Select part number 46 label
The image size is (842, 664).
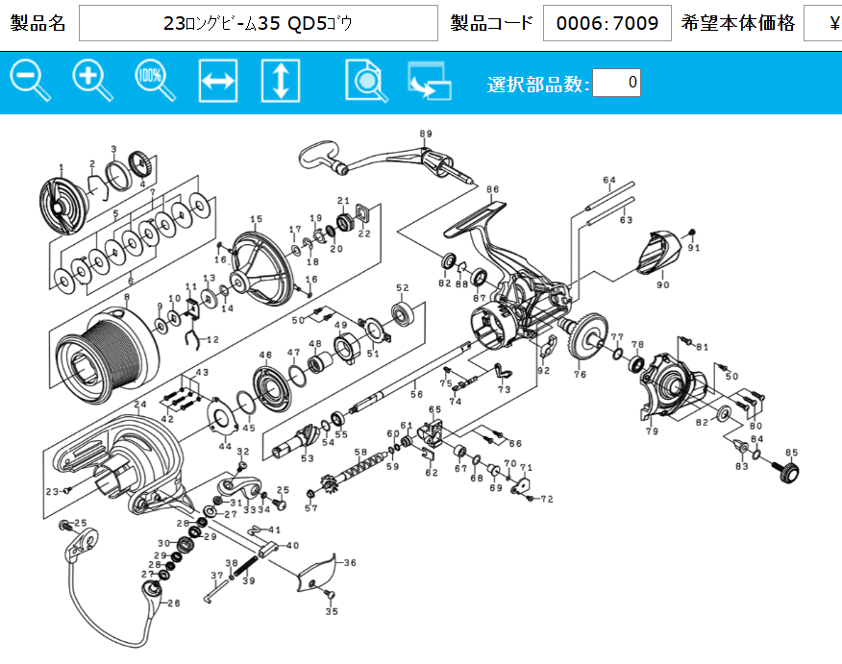pos(265,355)
